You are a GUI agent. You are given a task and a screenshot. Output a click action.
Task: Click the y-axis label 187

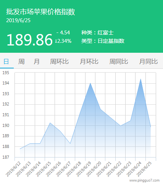[6, 157]
